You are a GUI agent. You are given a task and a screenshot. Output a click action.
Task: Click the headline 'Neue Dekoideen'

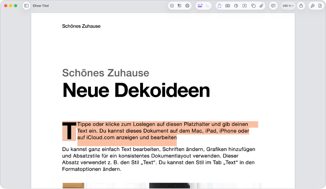(136, 90)
